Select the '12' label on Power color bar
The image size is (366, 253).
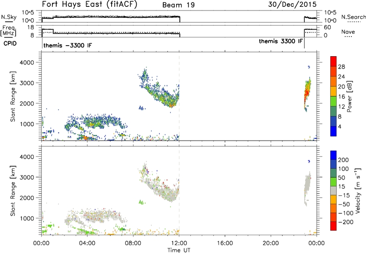[x=341, y=107]
